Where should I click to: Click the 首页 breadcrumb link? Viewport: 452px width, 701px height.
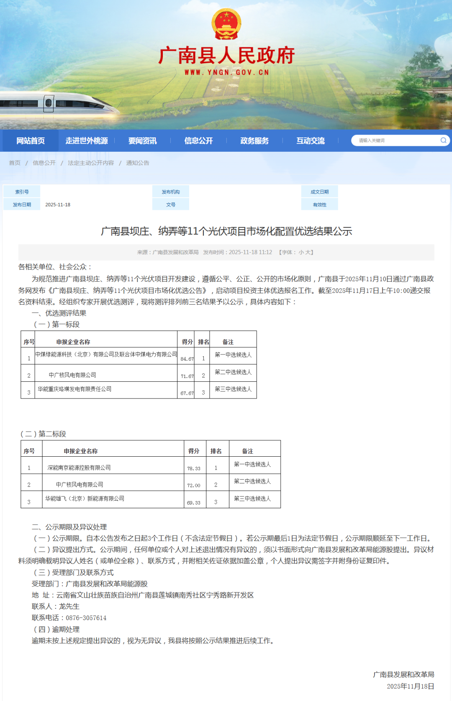pos(15,163)
